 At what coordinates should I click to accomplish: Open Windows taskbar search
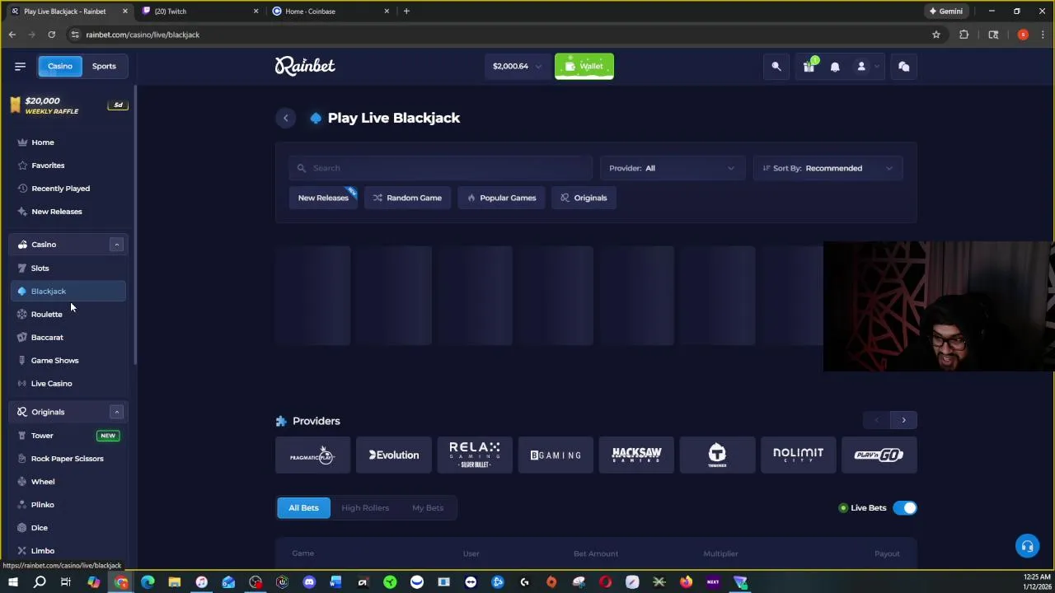[x=39, y=582]
